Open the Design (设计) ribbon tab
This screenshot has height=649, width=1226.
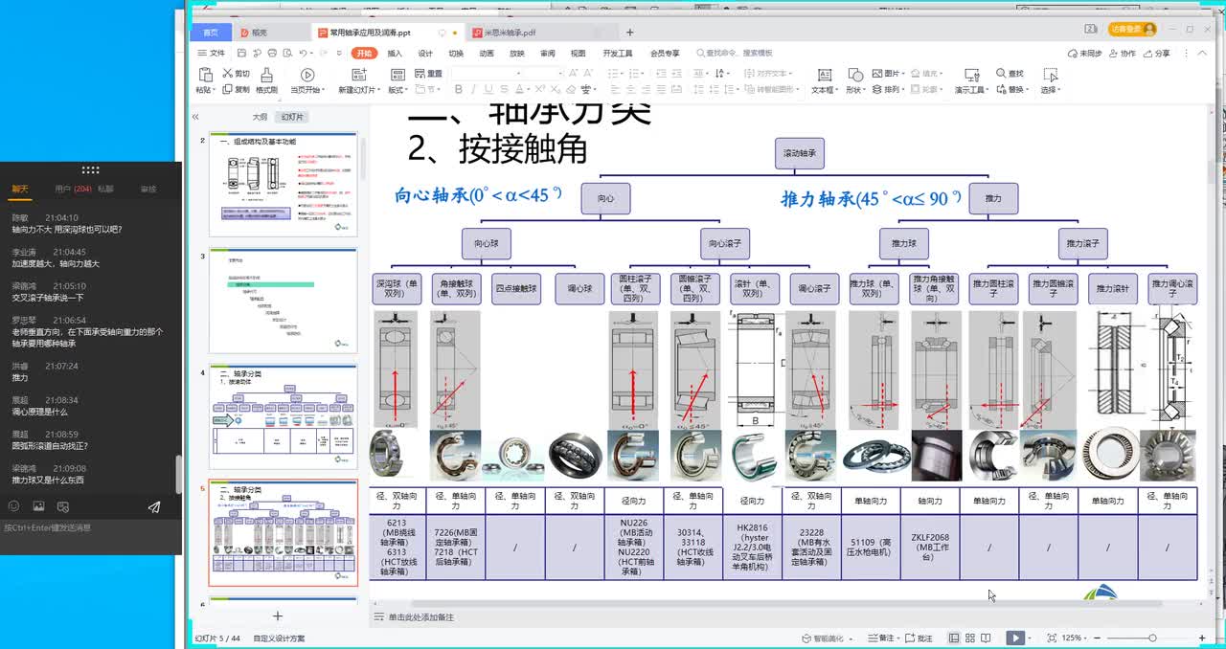tap(425, 54)
